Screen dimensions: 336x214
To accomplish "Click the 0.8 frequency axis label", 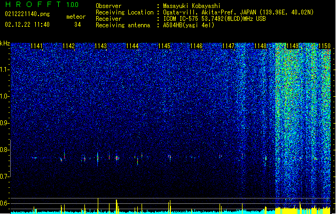I will pyautogui.click(x=5, y=150).
